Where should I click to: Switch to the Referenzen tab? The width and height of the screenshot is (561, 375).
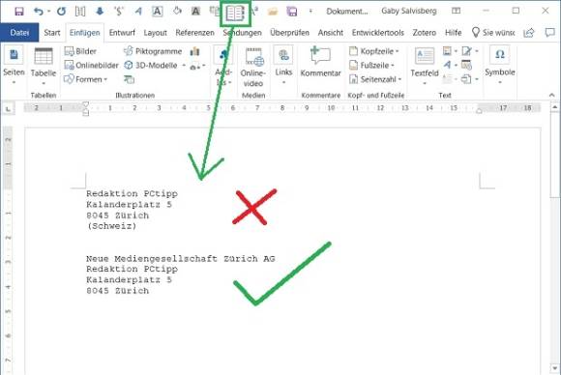coord(194,33)
